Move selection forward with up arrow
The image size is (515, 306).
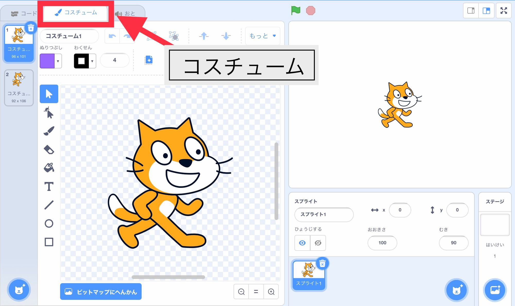point(204,36)
